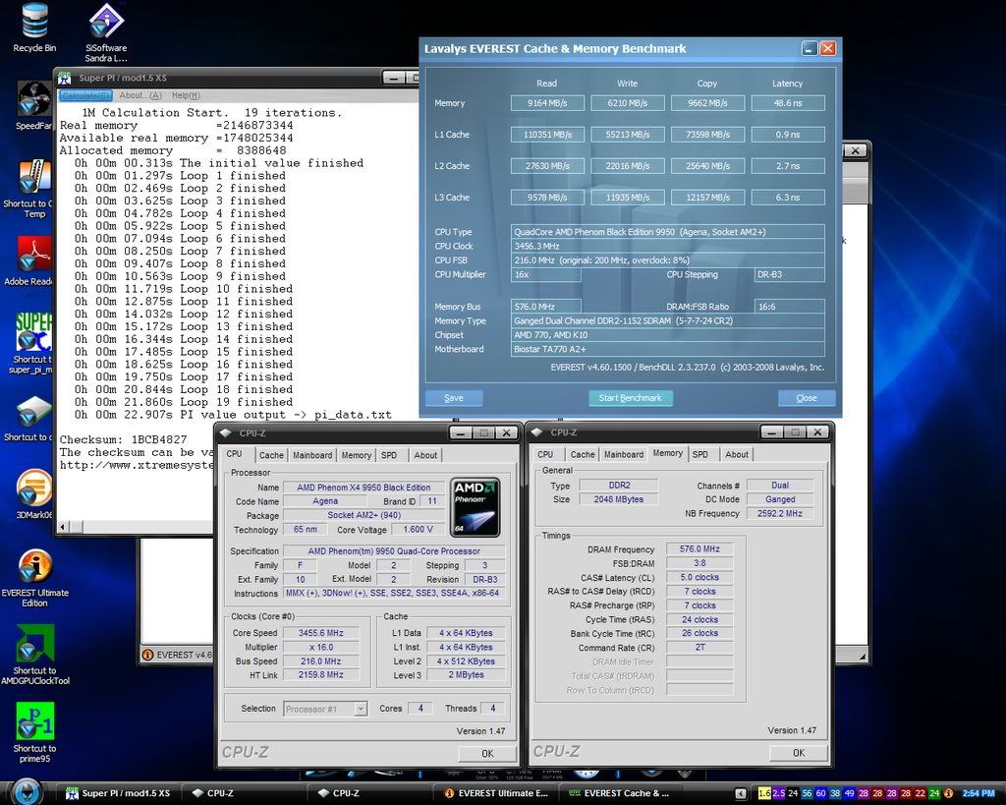1006x805 pixels.
Task: Click the EVEREST v4.6 status bar entry
Action: (x=178, y=655)
